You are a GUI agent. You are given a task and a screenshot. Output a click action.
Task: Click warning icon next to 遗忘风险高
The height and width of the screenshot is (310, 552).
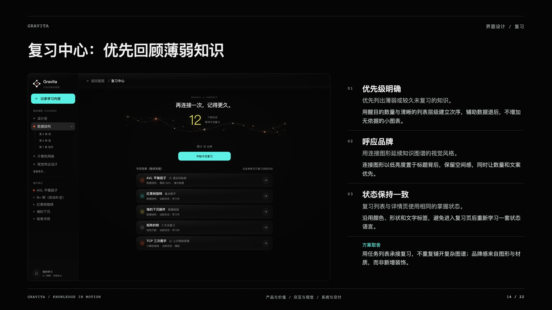(170, 178)
